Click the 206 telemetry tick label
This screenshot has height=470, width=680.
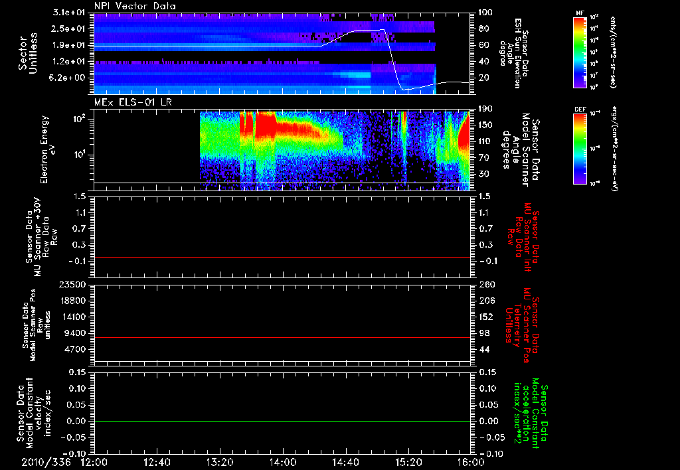pos(486,301)
